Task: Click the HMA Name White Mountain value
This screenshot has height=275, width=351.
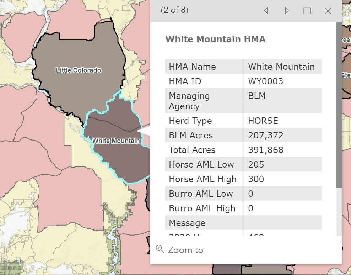Action: coord(281,67)
